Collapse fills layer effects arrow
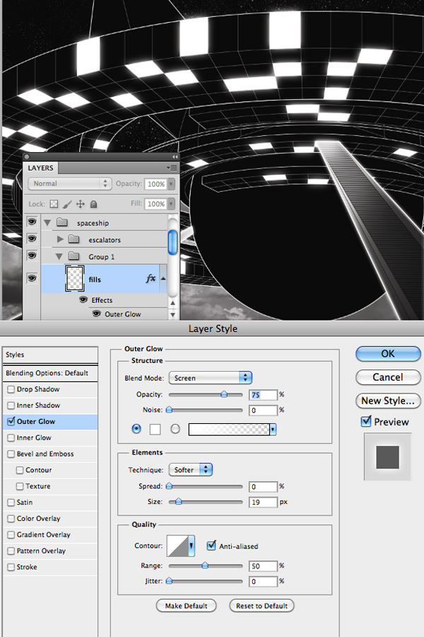 point(163,279)
